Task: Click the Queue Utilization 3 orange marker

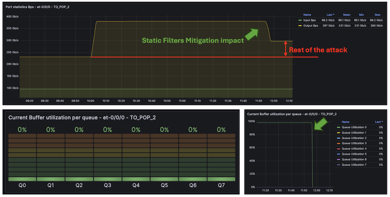Action: [339, 143]
